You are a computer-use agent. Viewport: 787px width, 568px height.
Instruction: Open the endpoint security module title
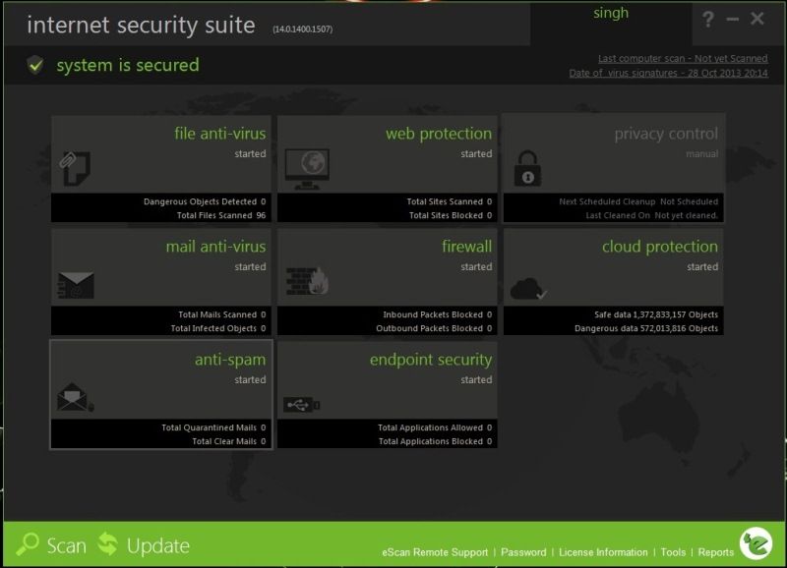tap(431, 360)
